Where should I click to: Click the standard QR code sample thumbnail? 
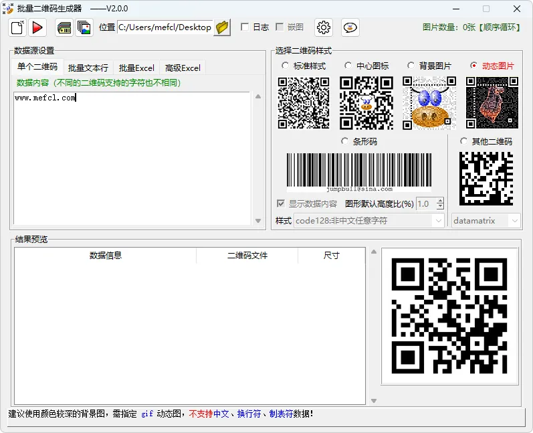coord(304,103)
